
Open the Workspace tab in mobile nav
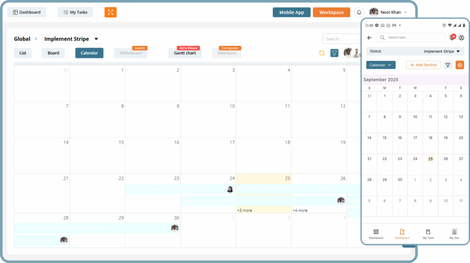point(402,234)
